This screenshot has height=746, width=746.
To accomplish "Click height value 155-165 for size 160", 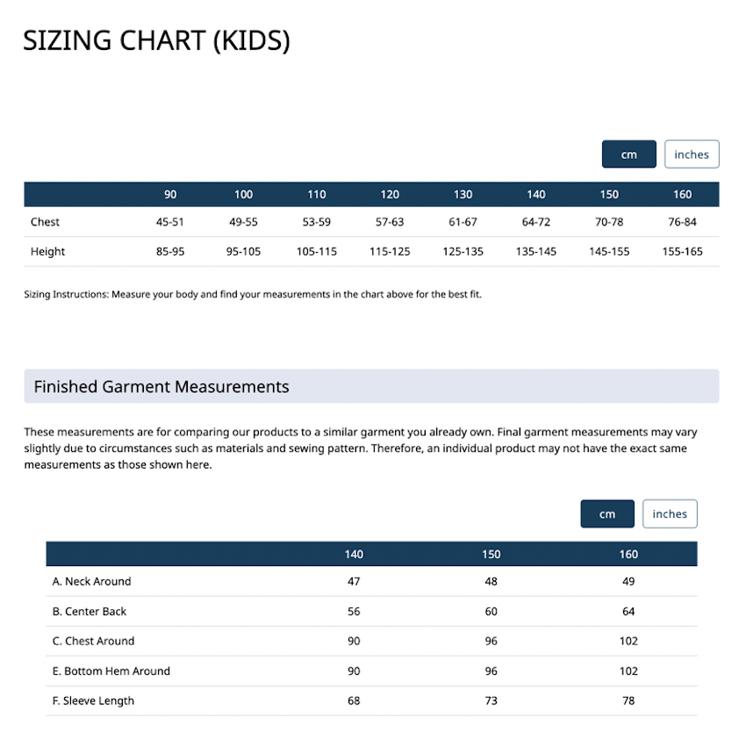I will click(682, 252).
